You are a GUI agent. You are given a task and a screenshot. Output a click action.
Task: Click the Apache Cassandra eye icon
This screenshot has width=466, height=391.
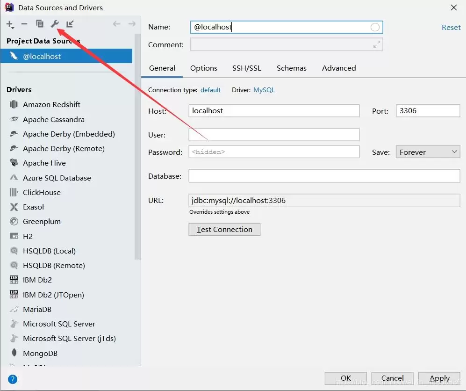tap(14, 119)
